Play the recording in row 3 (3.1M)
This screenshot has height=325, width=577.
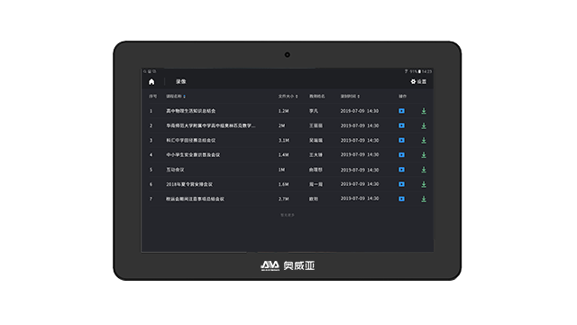click(x=401, y=141)
